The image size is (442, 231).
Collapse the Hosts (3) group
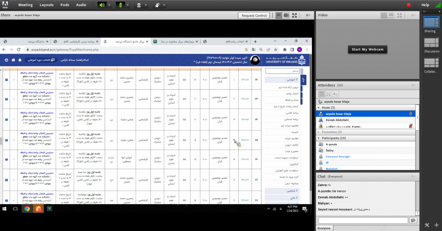tap(319, 107)
